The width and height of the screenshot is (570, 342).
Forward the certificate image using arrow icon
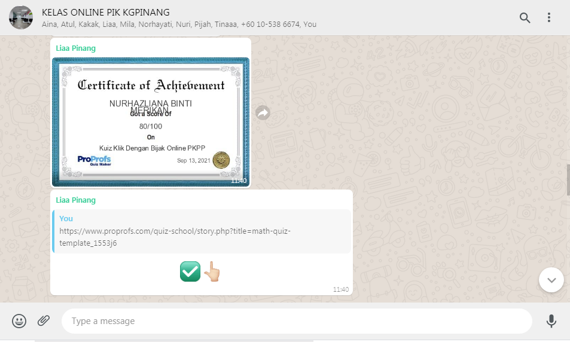[x=263, y=113]
